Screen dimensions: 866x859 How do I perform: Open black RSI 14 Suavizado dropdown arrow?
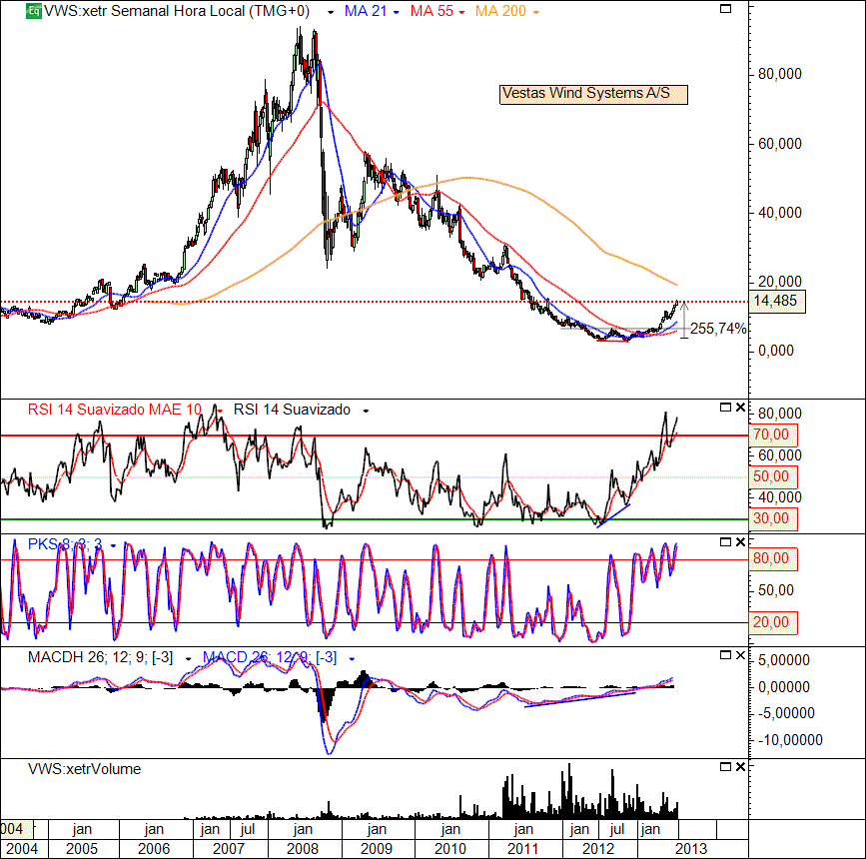pyautogui.click(x=366, y=411)
